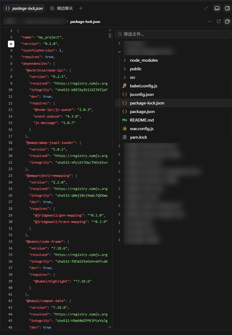Toggle the file tree panel icon
The height and width of the screenshot is (335, 232).
[227, 21]
